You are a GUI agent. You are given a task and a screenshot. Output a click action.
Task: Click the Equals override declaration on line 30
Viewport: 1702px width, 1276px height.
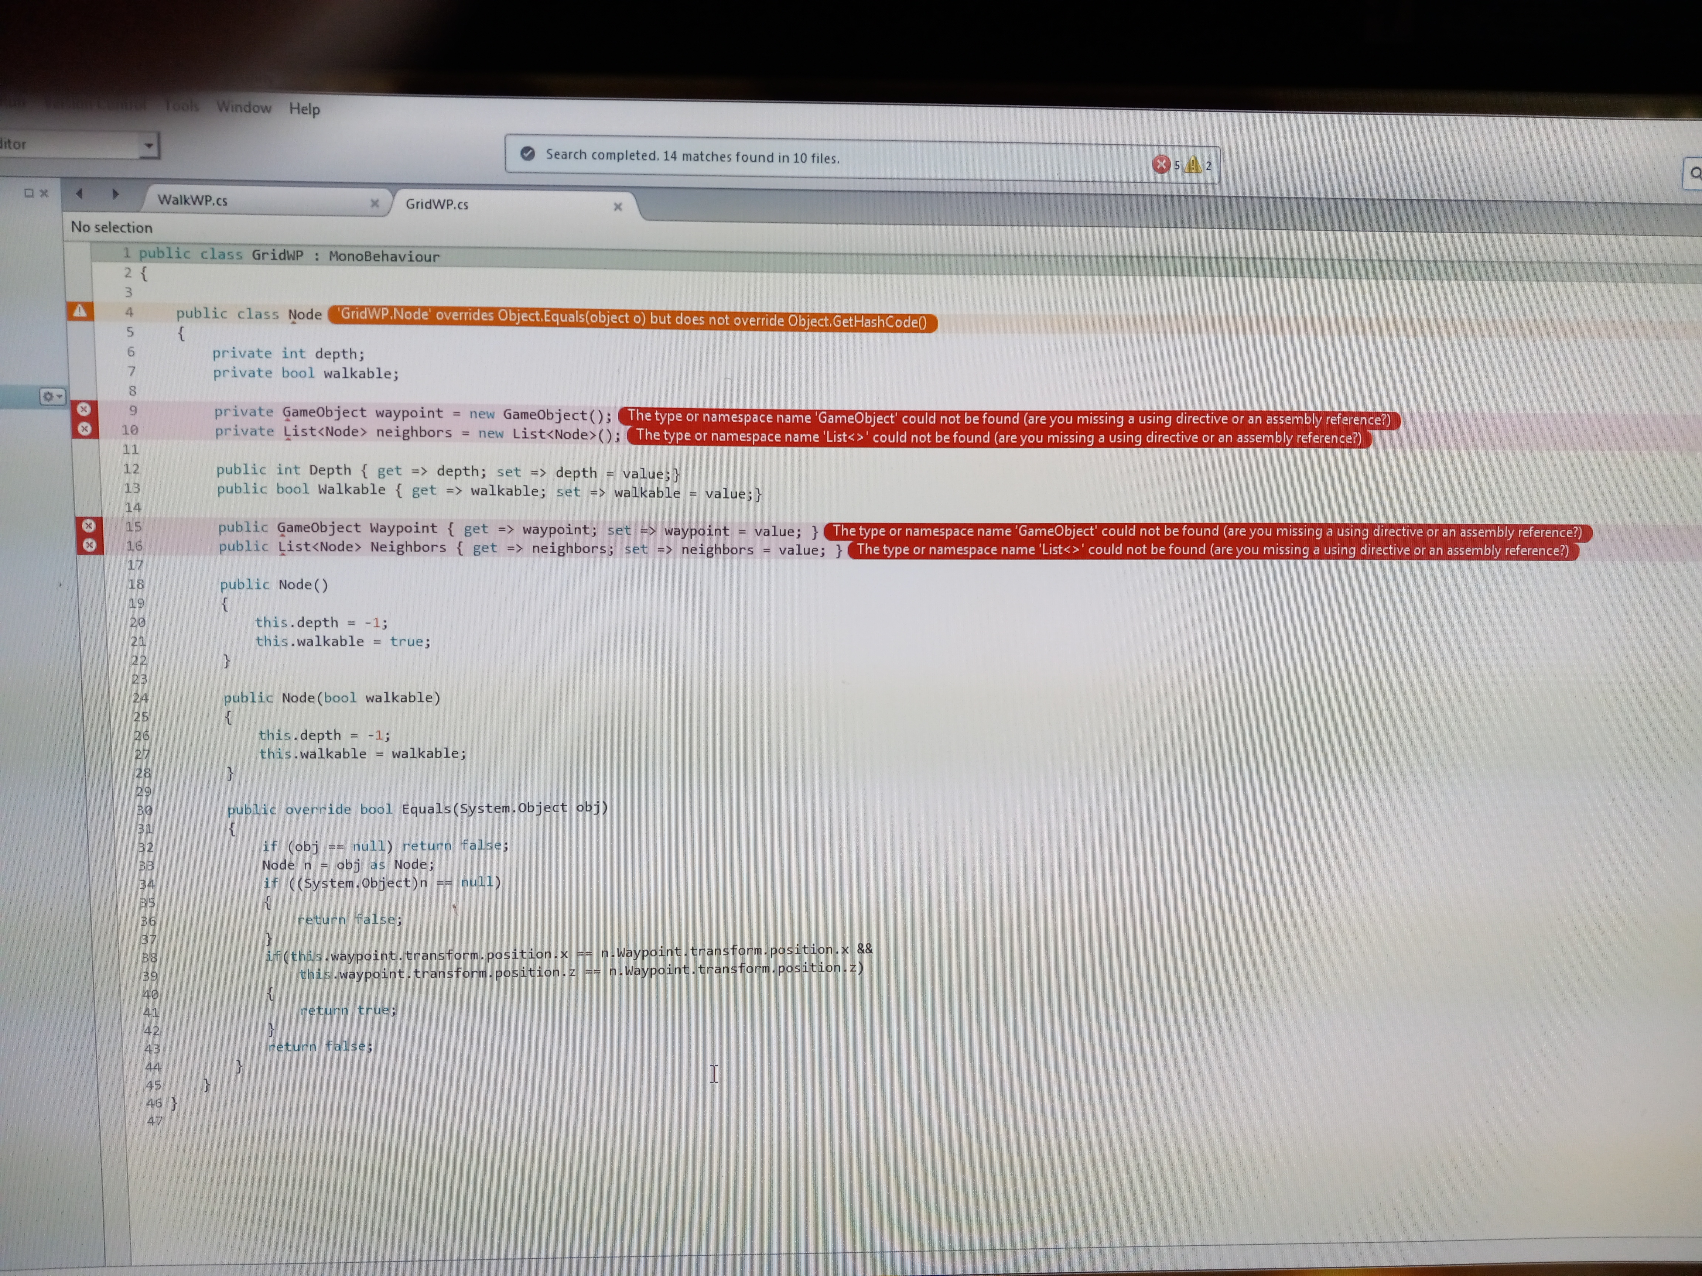pos(418,808)
